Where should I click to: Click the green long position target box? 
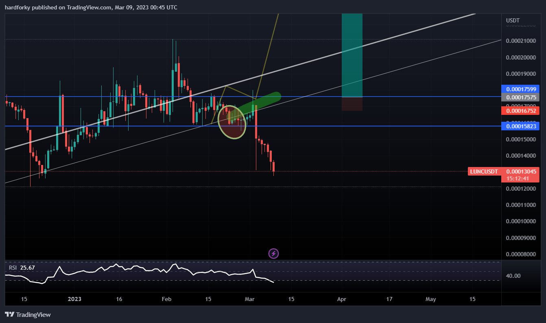click(352, 55)
